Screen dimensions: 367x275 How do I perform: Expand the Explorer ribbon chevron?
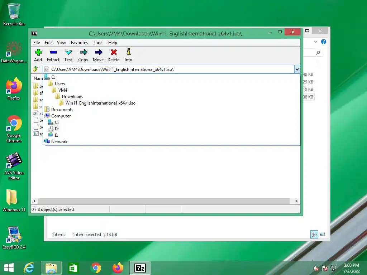316,42
